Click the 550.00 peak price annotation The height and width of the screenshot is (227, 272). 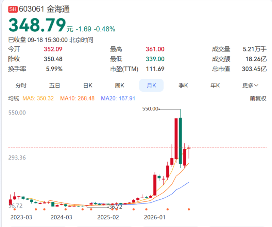point(150,109)
